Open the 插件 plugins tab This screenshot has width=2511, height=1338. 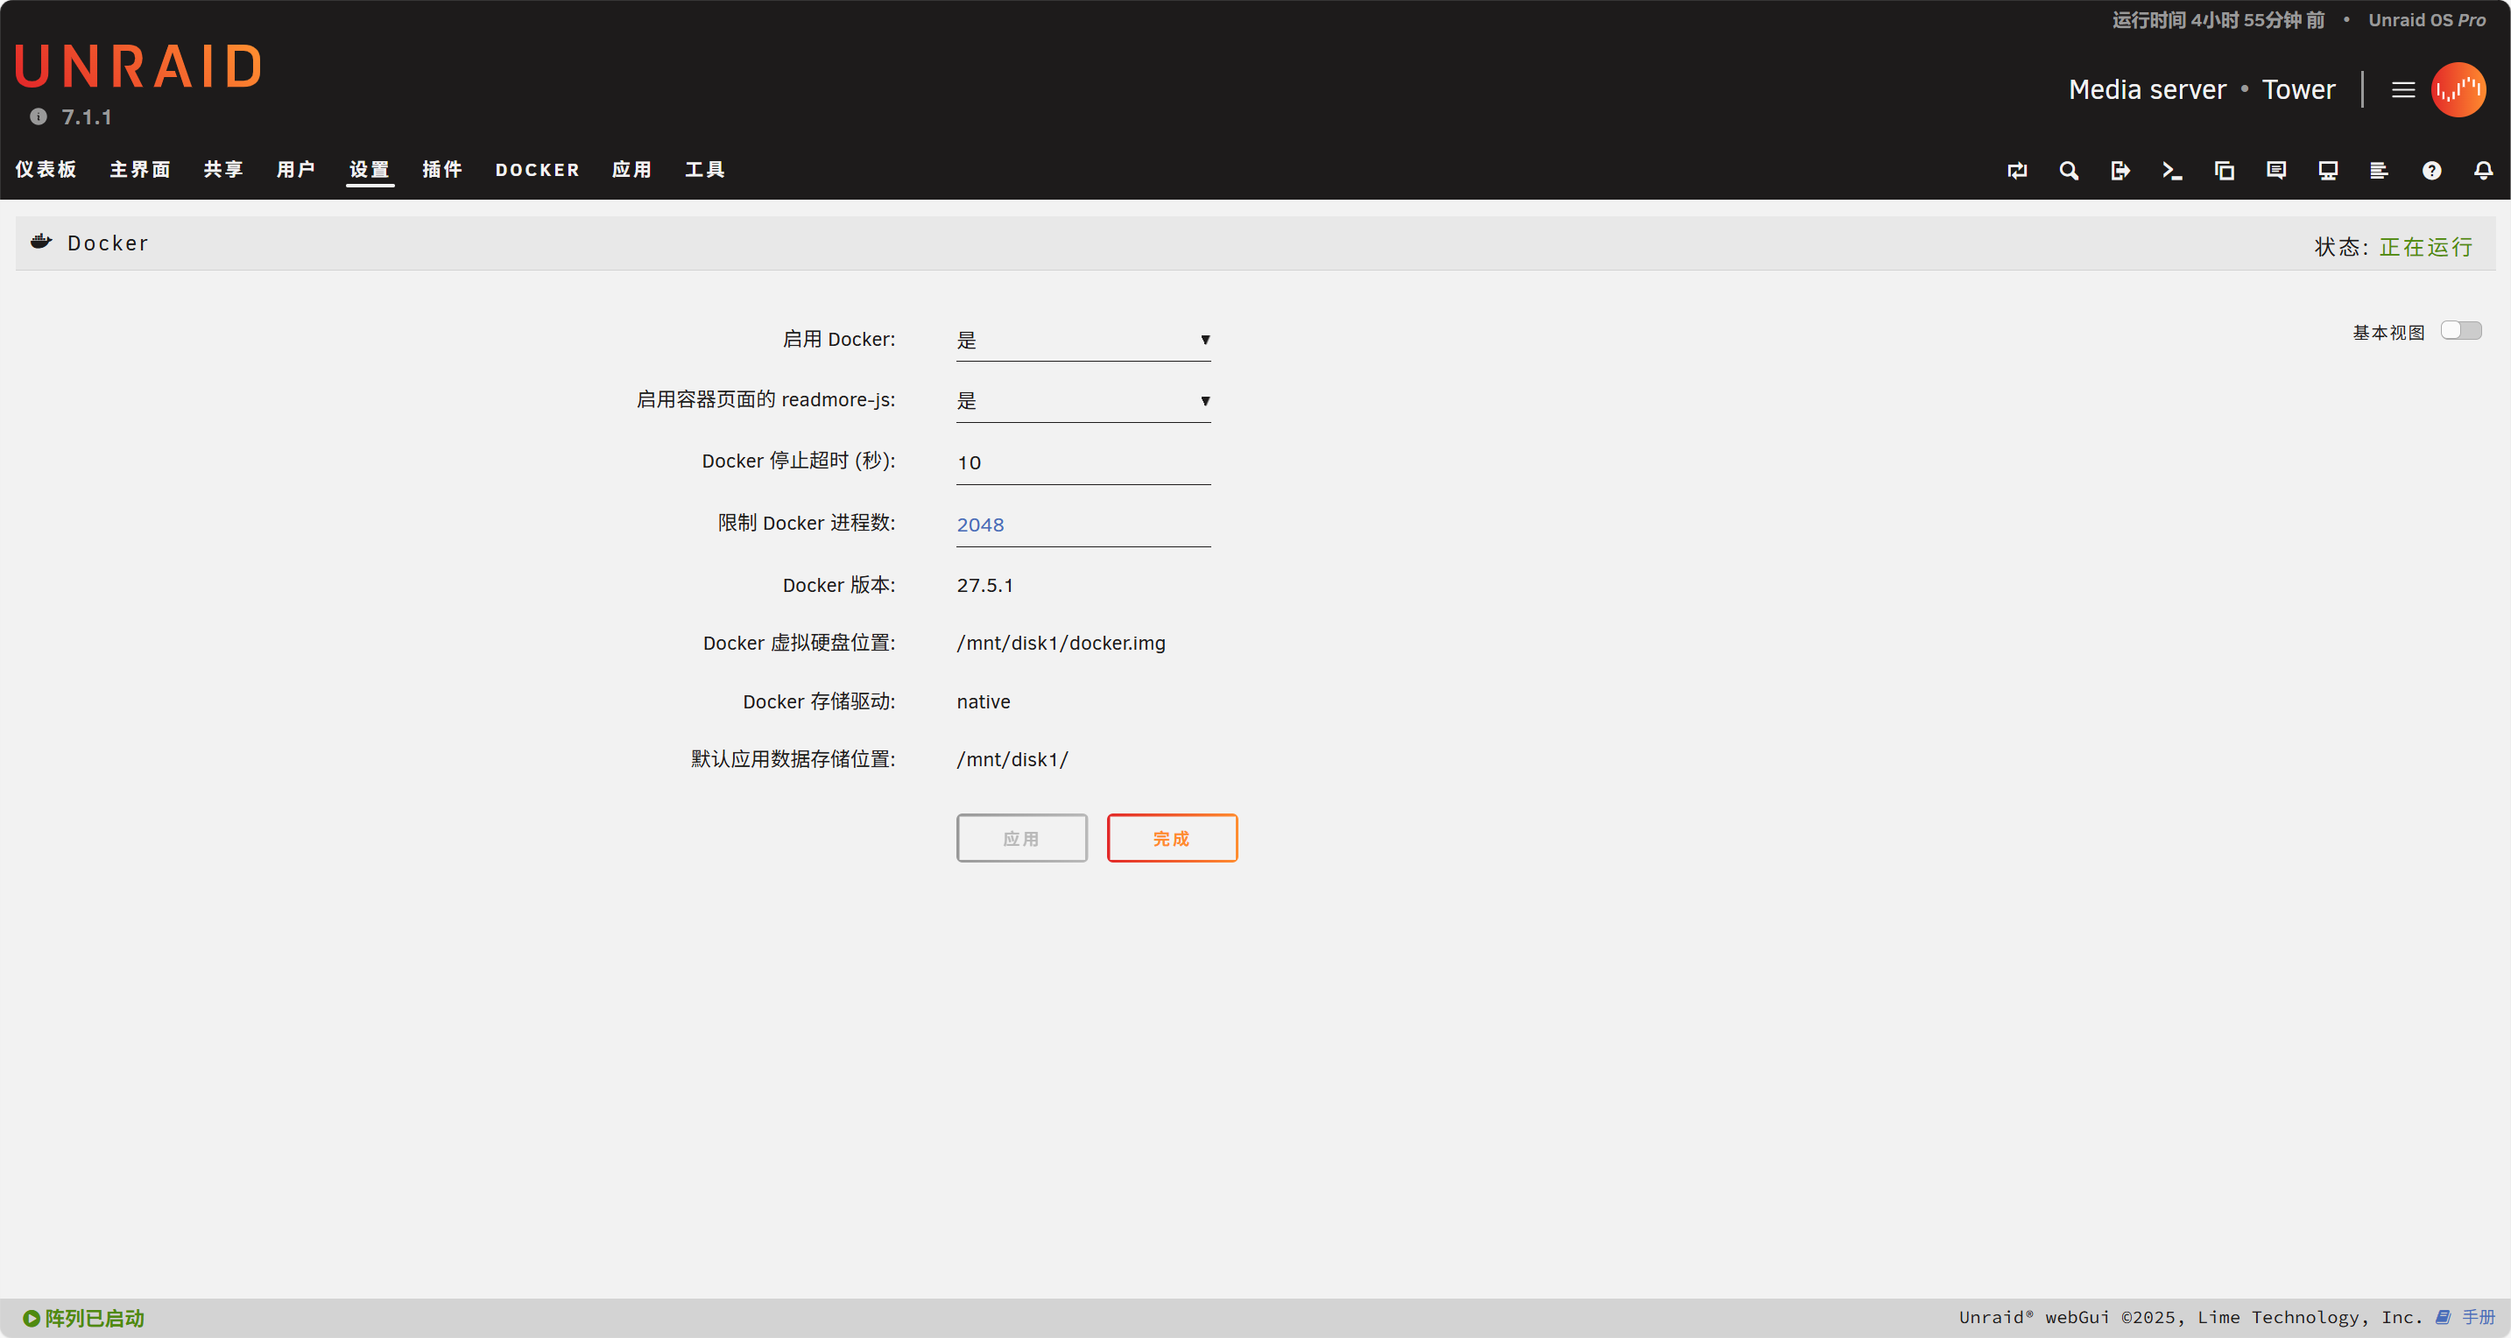441,170
